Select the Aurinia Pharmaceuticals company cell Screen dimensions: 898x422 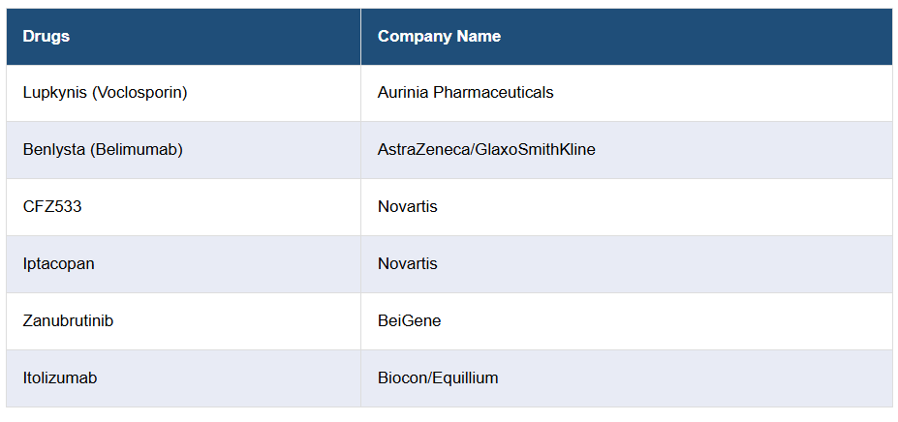pos(465,93)
